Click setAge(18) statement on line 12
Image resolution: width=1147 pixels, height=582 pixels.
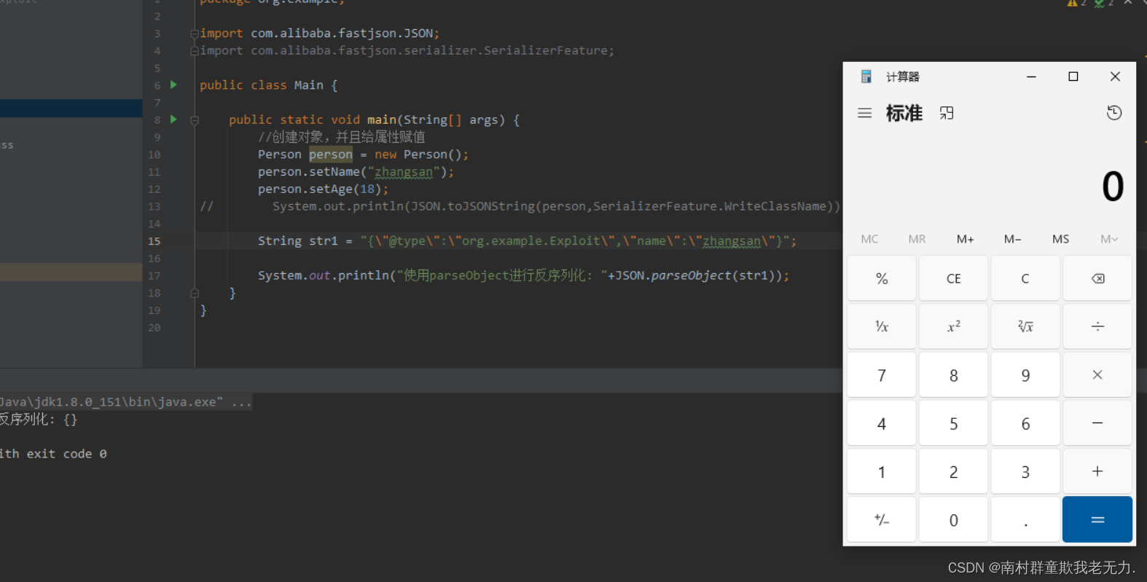pyautogui.click(x=323, y=189)
